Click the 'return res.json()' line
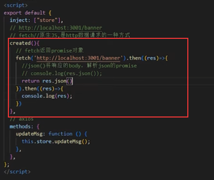The image size is (214, 180). [47, 81]
